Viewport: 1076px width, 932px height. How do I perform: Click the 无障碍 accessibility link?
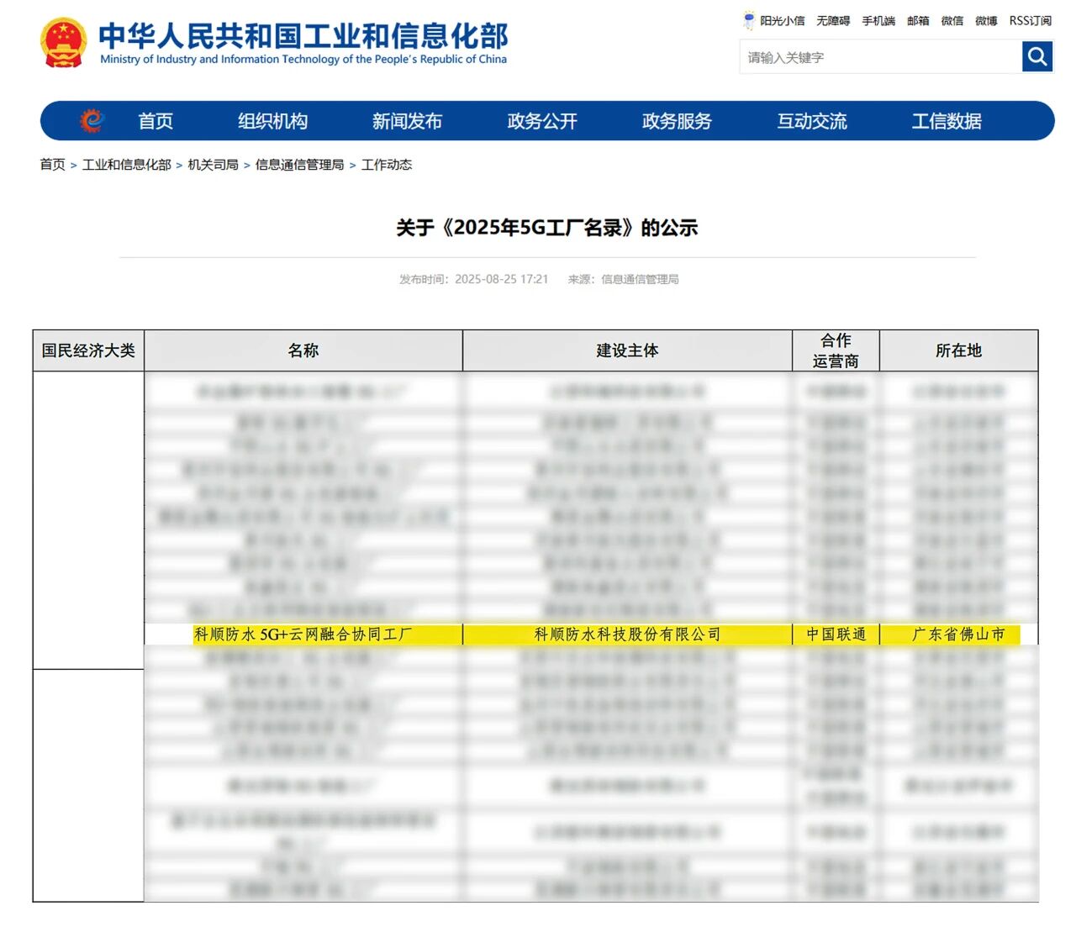[x=832, y=21]
